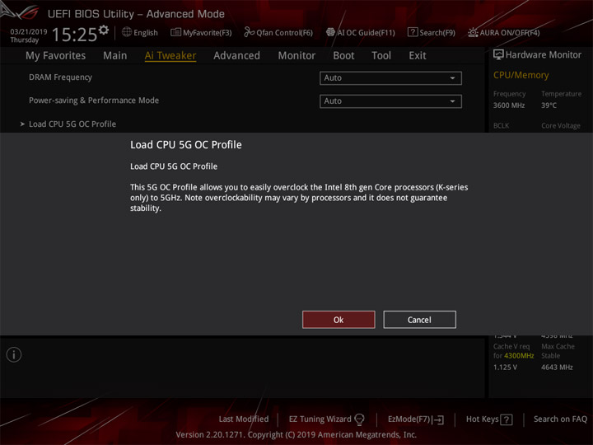Open Qfan Control fan icon

pyautogui.click(x=249, y=32)
